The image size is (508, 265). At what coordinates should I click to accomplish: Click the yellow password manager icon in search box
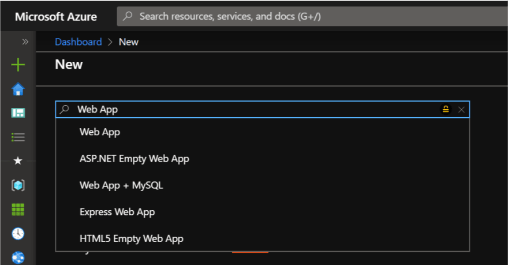point(446,110)
